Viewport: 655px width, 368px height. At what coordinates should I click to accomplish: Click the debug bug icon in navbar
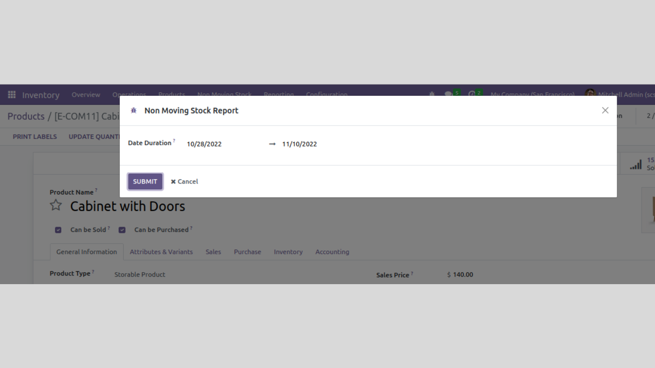[x=432, y=94]
